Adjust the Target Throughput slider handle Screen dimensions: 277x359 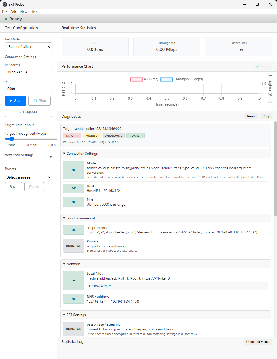12,139
